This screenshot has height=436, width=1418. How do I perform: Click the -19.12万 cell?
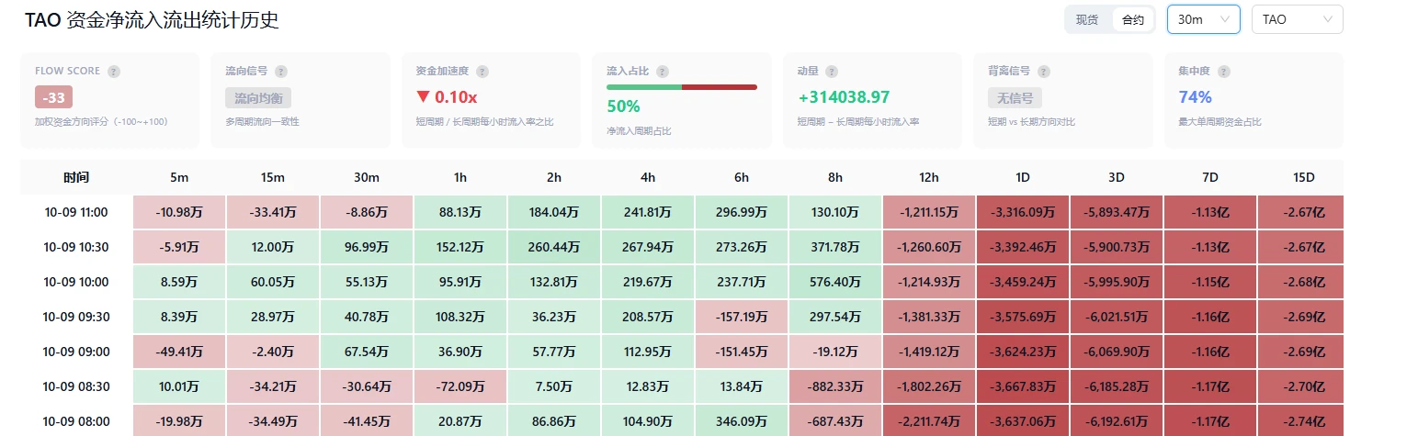point(835,352)
